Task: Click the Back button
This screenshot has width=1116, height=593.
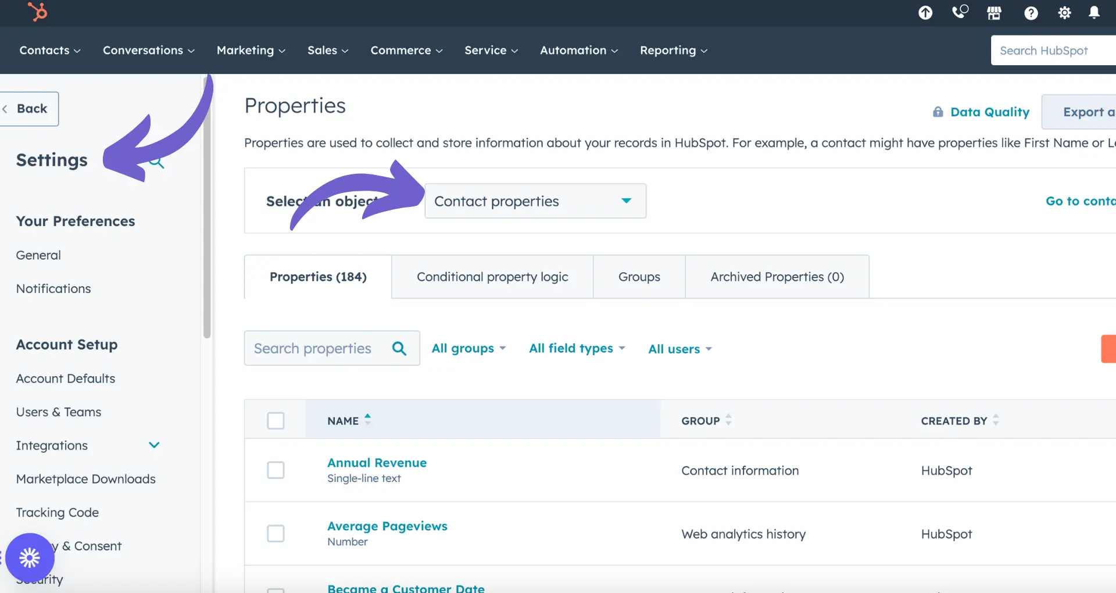Action: [x=29, y=109]
